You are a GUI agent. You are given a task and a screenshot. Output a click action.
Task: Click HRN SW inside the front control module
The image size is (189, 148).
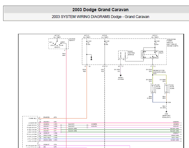pos(121,55)
